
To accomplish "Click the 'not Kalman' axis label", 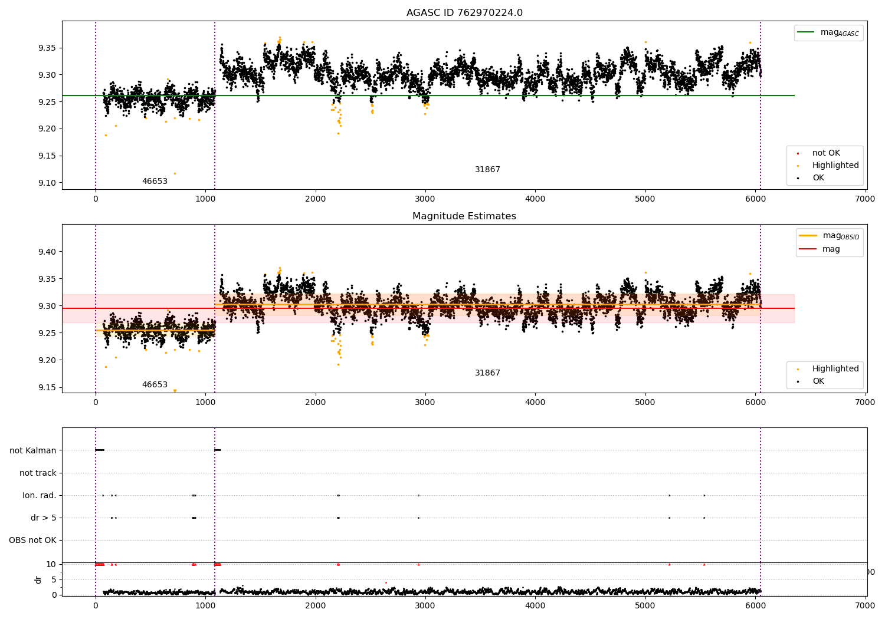I will point(33,450).
